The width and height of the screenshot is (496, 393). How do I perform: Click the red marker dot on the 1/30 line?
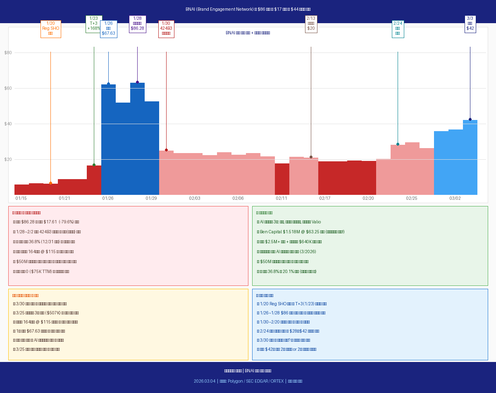pyautogui.click(x=166, y=150)
